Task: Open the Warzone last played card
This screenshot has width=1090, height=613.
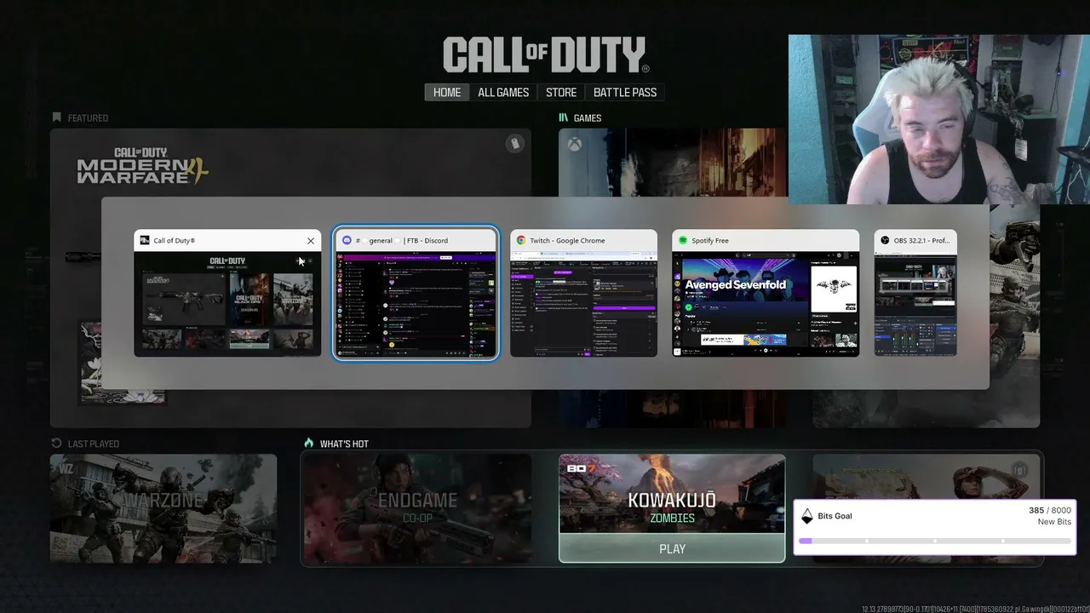Action: [x=163, y=509]
